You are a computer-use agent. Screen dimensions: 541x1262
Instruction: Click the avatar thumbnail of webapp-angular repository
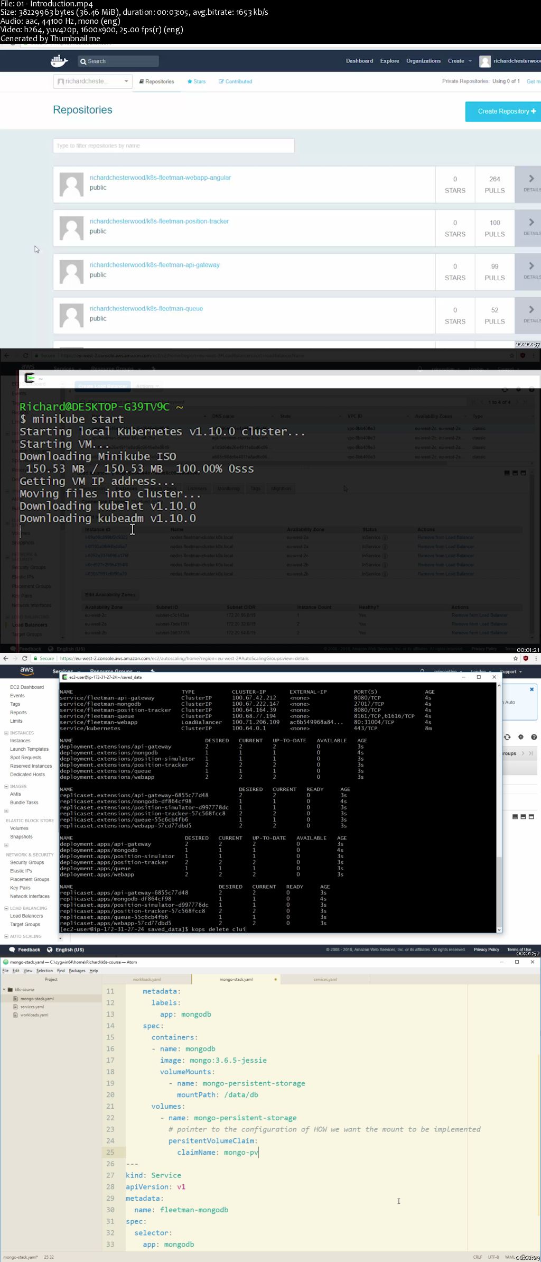(x=71, y=185)
